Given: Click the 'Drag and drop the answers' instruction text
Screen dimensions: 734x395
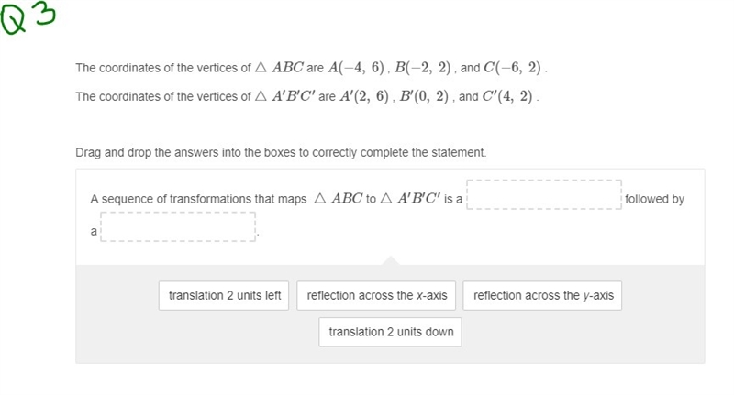Looking at the screenshot, I should tap(281, 152).
